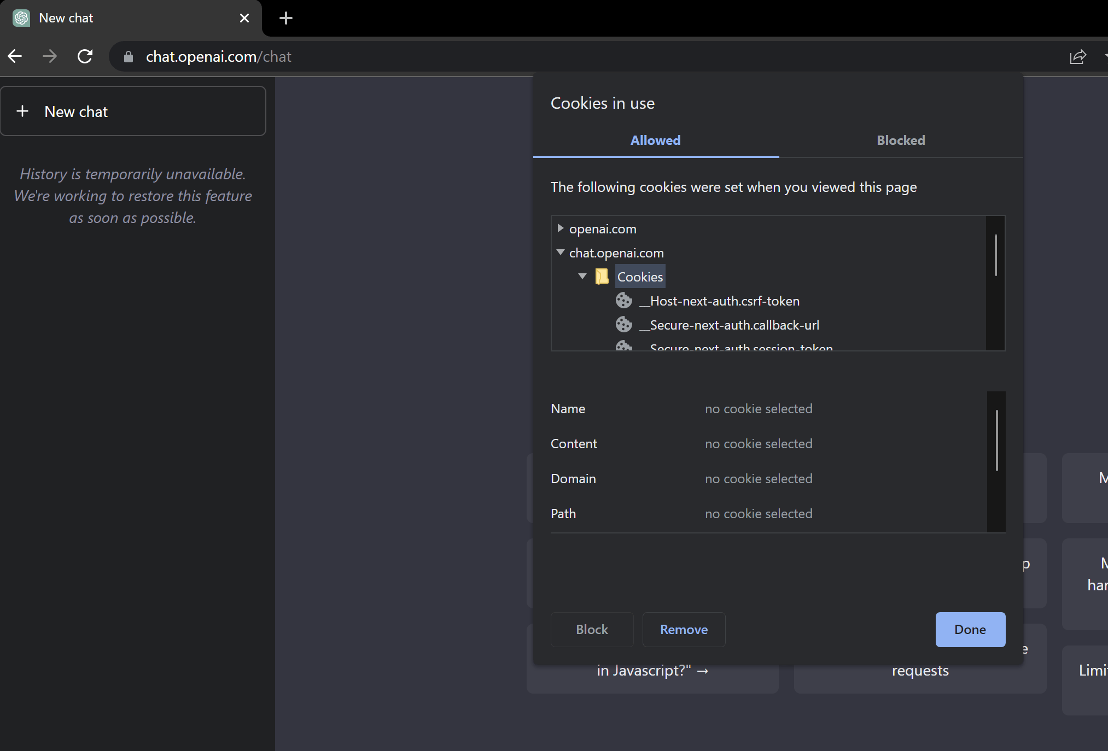Select the back navigation arrow
Image resolution: width=1108 pixels, height=751 pixels.
pyautogui.click(x=15, y=56)
